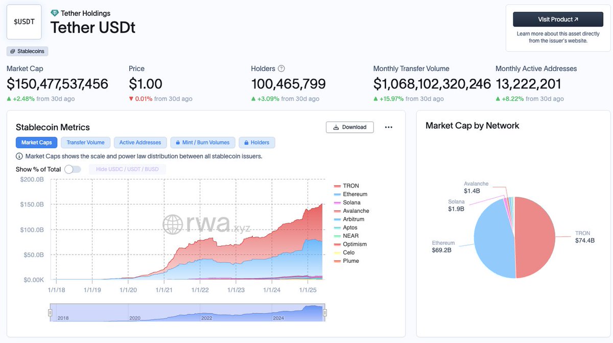Click the 1/1/21 x-axis label
This screenshot has height=343, width=613.
pyautogui.click(x=164, y=289)
